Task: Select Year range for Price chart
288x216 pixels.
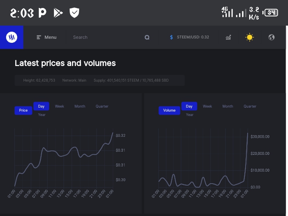Action: pyautogui.click(x=42, y=115)
